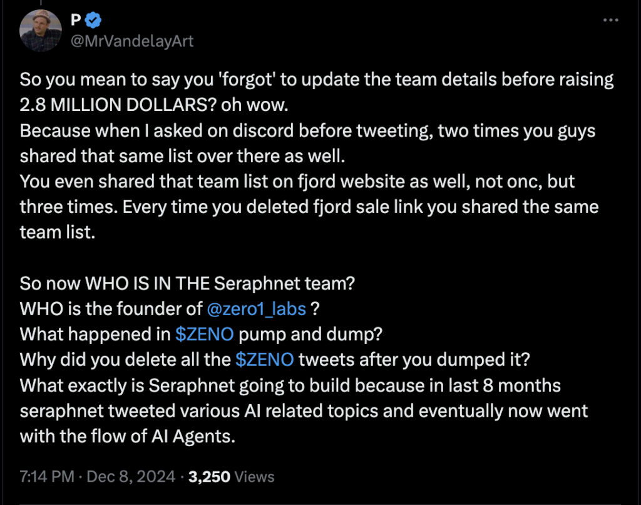Click the line 'with the flow of AI Agents.'
This screenshot has height=505, width=641.
coord(128,436)
